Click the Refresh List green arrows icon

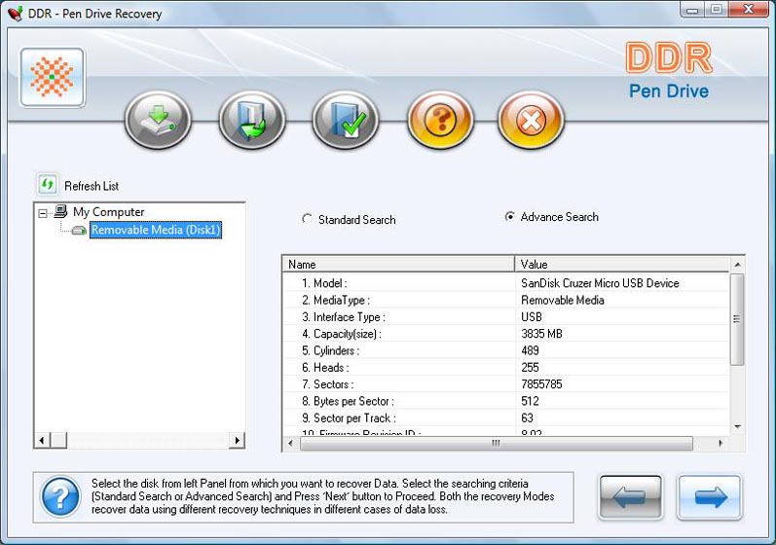click(x=48, y=185)
